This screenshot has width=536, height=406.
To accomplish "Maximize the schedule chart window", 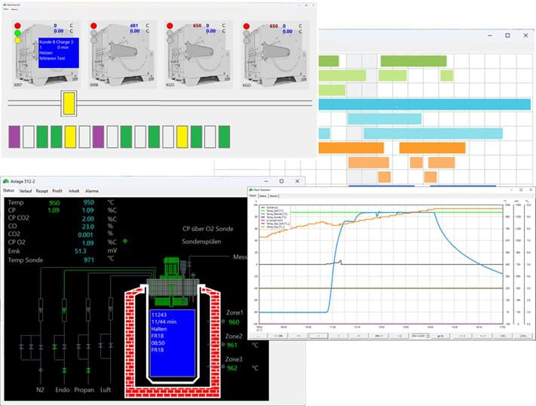I will 507,35.
